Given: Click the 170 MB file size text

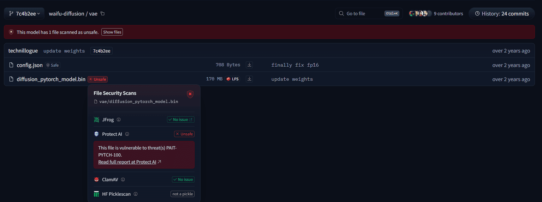Looking at the screenshot, I should (x=214, y=79).
